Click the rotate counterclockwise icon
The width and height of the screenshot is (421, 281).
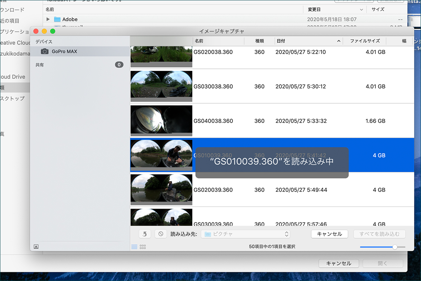click(x=145, y=234)
